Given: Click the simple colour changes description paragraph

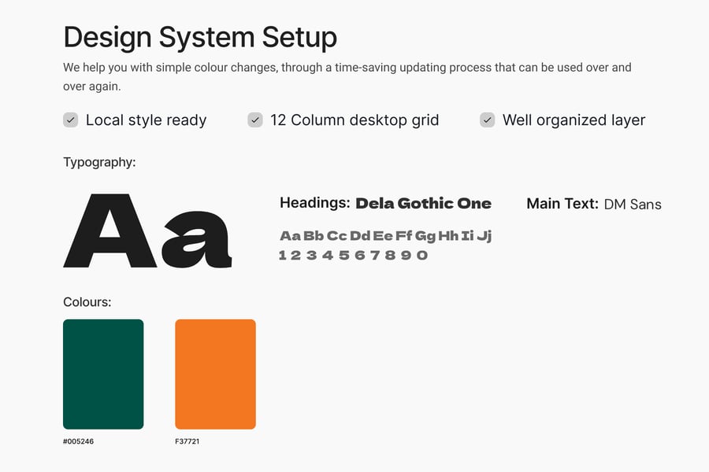Looking at the screenshot, I should [347, 76].
